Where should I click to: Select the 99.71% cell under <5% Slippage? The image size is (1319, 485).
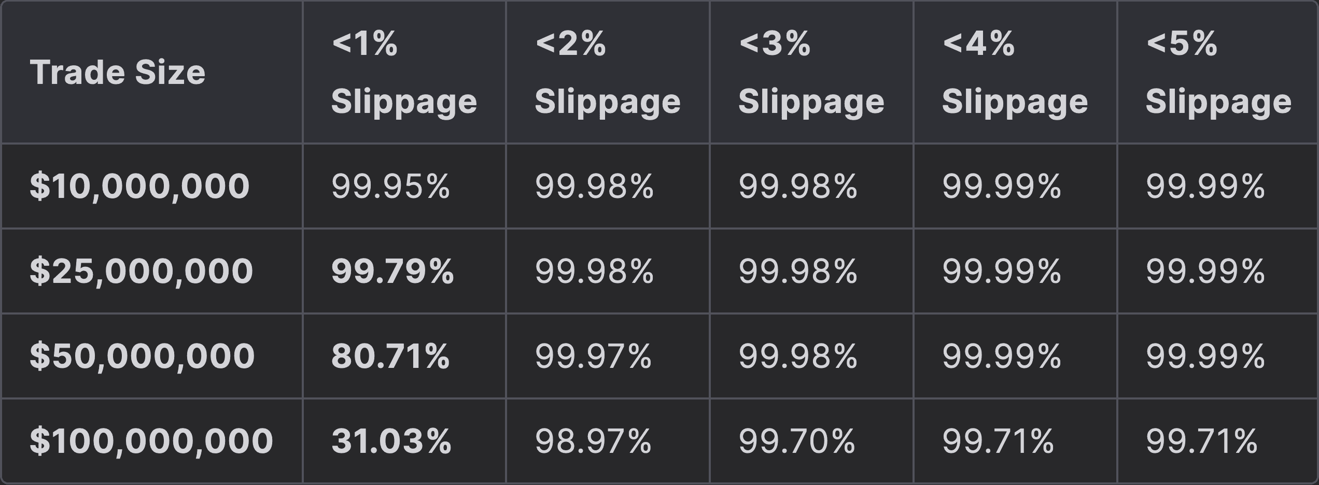1202,441
